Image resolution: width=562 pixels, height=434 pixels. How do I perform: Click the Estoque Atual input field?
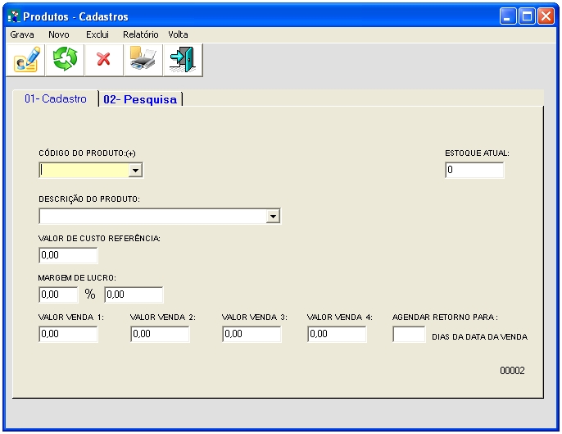[x=474, y=171]
